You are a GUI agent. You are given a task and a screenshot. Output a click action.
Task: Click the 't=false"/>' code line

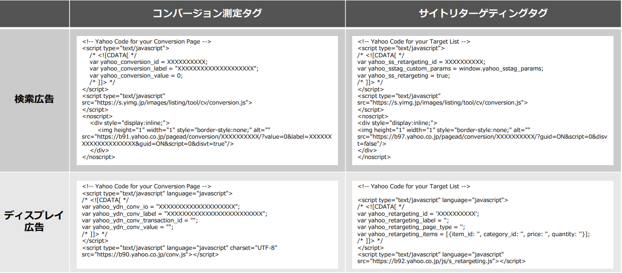(372, 143)
